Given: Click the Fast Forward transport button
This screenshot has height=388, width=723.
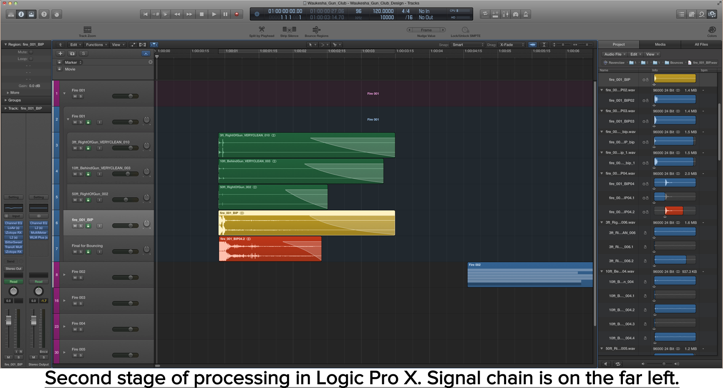Looking at the screenshot, I should pyautogui.click(x=189, y=14).
